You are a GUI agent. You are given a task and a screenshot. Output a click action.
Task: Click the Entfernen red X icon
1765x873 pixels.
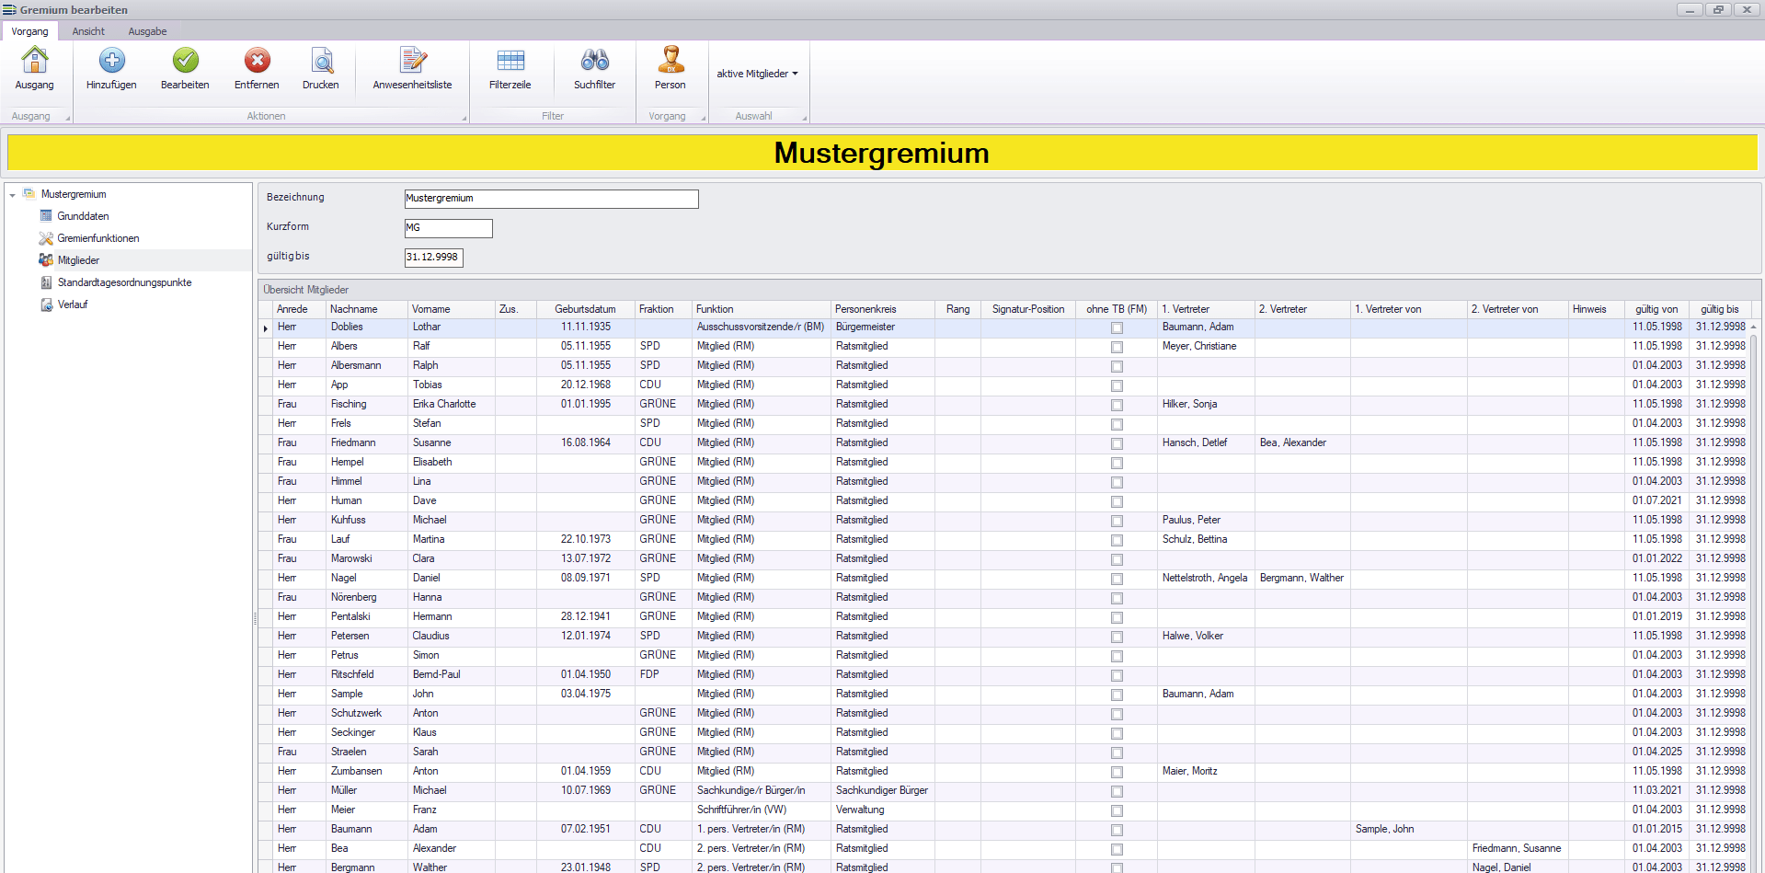pyautogui.click(x=257, y=61)
